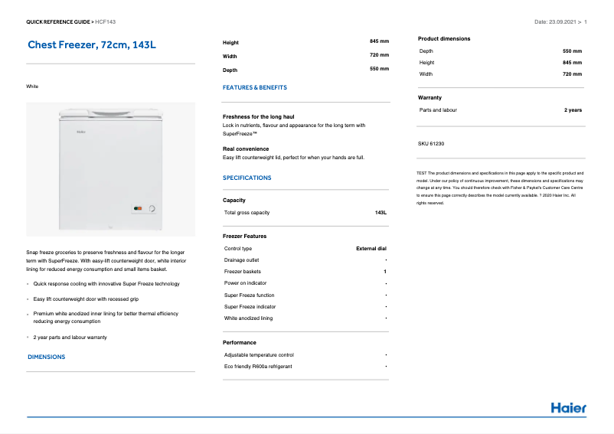Click the Haier logo at bottom right
Screen dimensions: 614x434
pos(568,407)
